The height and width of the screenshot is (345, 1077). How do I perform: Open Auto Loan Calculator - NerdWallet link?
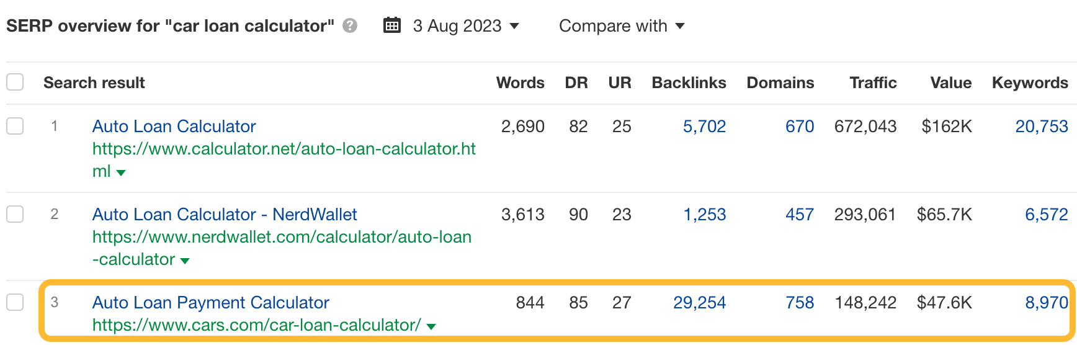tap(225, 215)
